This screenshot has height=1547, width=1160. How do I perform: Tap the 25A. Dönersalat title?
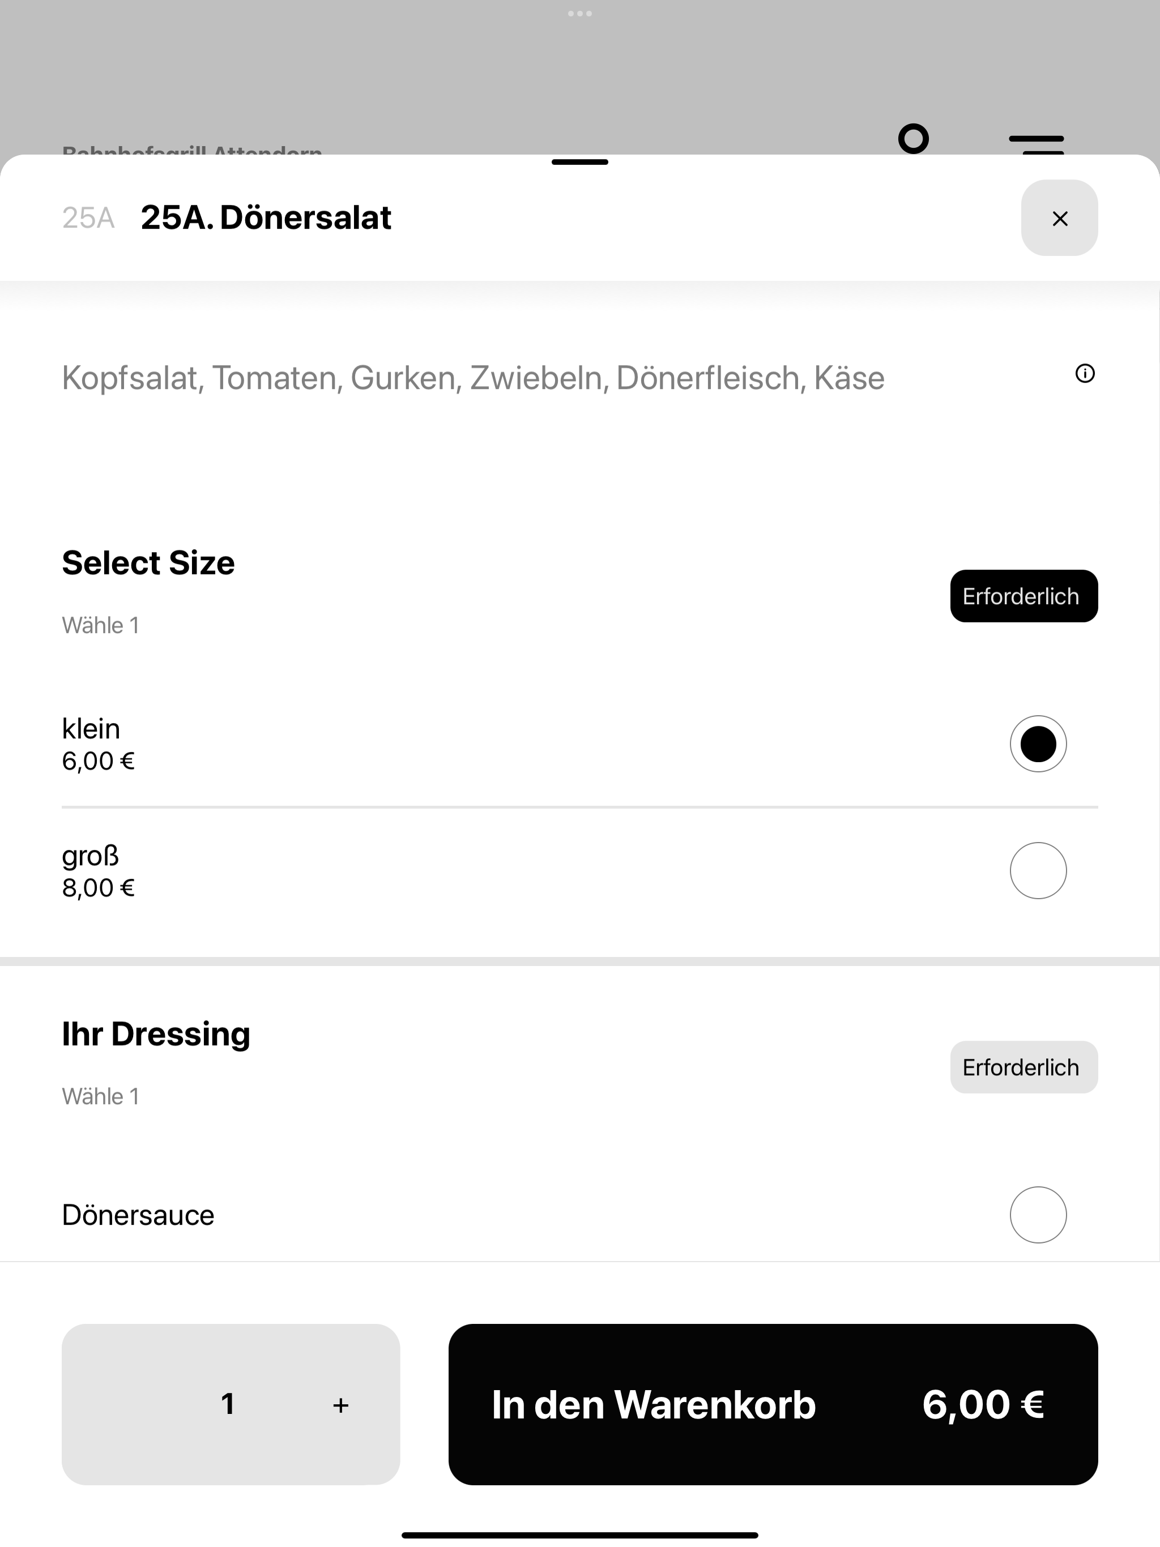pyautogui.click(x=266, y=217)
